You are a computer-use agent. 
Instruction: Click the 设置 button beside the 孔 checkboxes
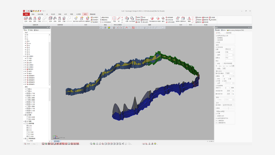233,66
